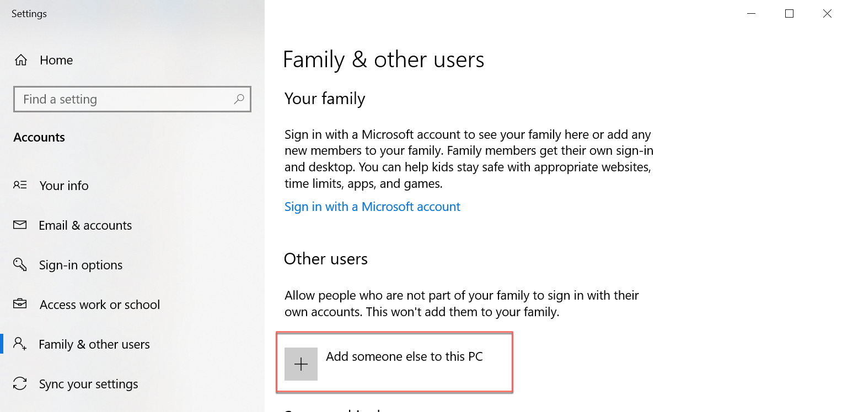Click the Your info person-card icon
This screenshot has height=412, width=842.
pos(20,186)
